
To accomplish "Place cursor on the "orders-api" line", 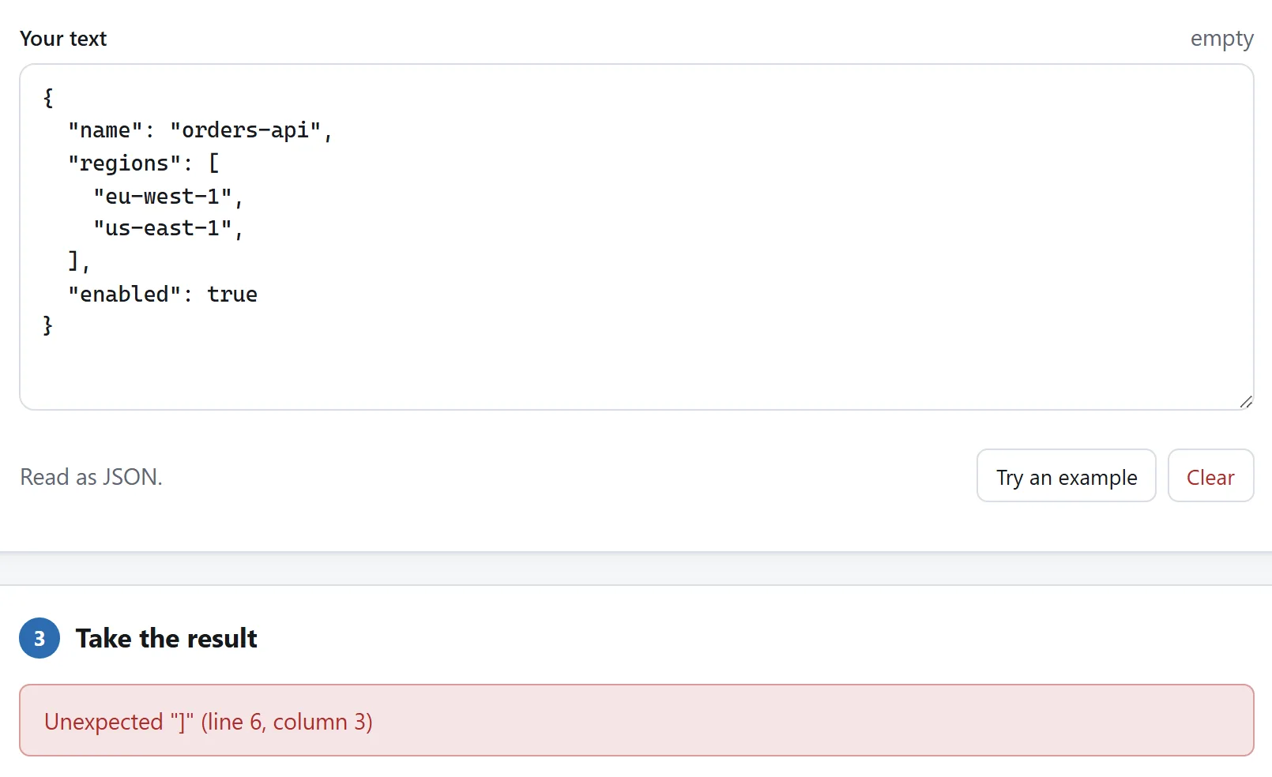I will pos(200,130).
